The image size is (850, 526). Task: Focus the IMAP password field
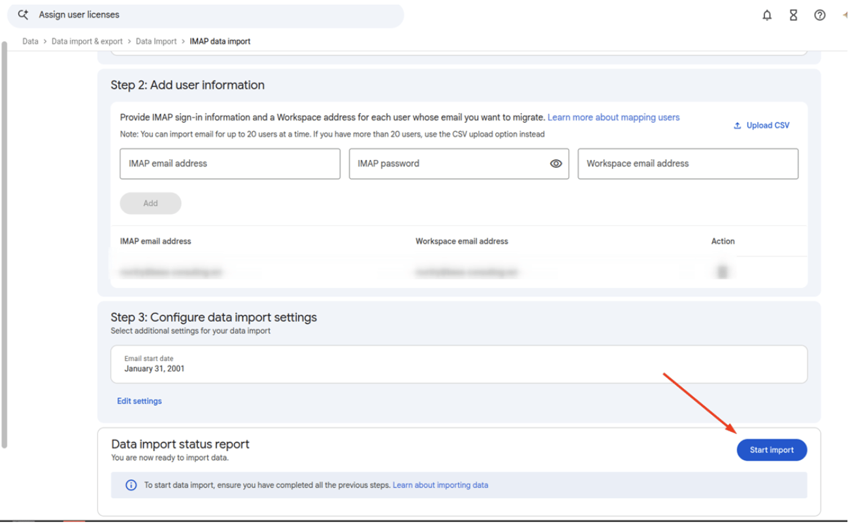(459, 164)
